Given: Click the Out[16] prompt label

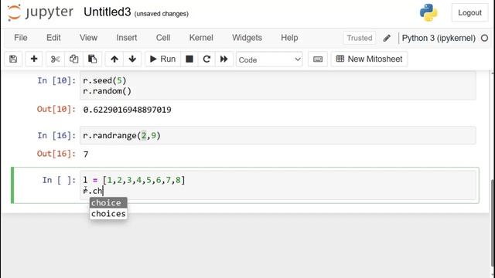Looking at the screenshot, I should [56, 154].
